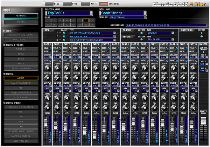This screenshot has height=147, width=210.
Task: Adjust Part 9 pan knob
Action: pyautogui.click(x=125, y=107)
